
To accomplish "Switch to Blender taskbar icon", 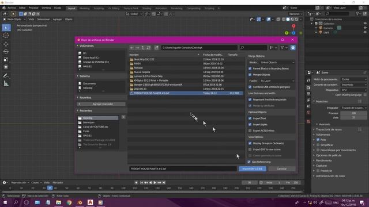I will pyautogui.click(x=80, y=202).
